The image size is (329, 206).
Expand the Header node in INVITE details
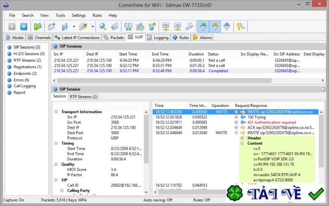(x=242, y=138)
